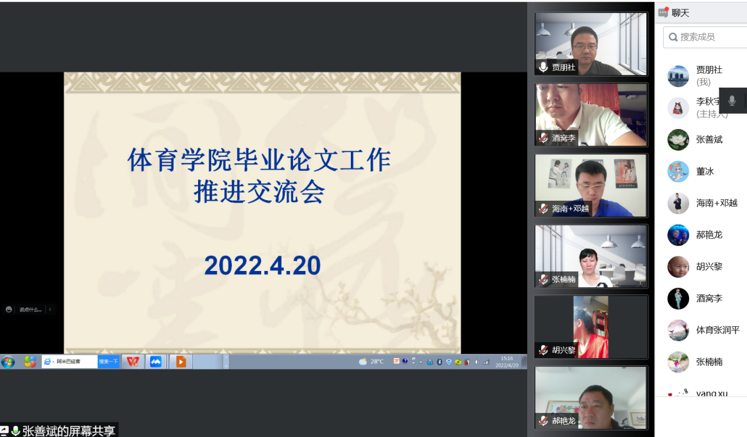
Task: Toggle the floating microphone button beside 李秋宇
Action: coord(732,101)
